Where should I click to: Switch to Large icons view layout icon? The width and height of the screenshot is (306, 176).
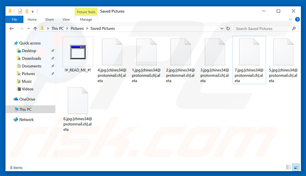coord(296,167)
